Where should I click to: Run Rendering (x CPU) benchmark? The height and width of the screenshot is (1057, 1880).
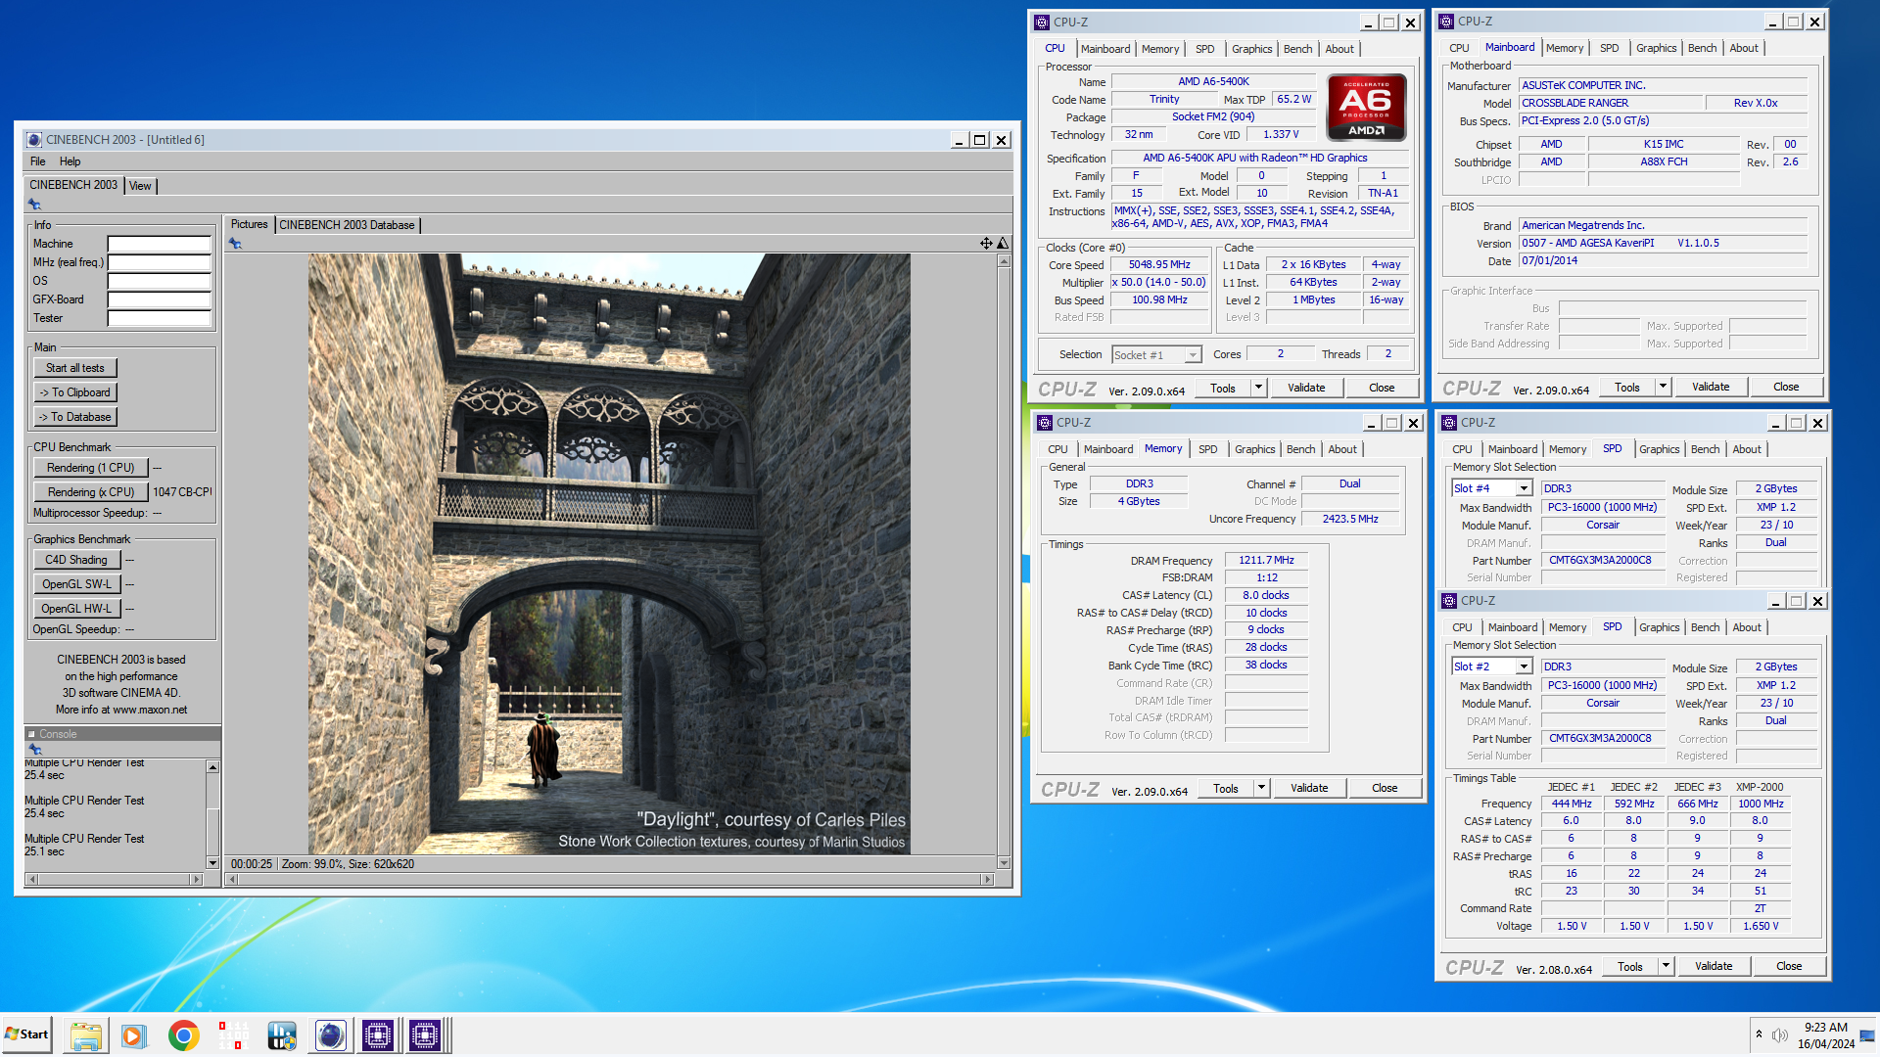(x=91, y=492)
